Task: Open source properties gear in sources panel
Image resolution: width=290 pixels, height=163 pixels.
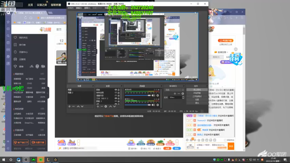Action: coord(106,106)
